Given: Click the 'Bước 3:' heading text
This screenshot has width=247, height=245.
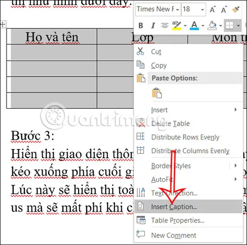Looking at the screenshot, I should [x=33, y=136].
